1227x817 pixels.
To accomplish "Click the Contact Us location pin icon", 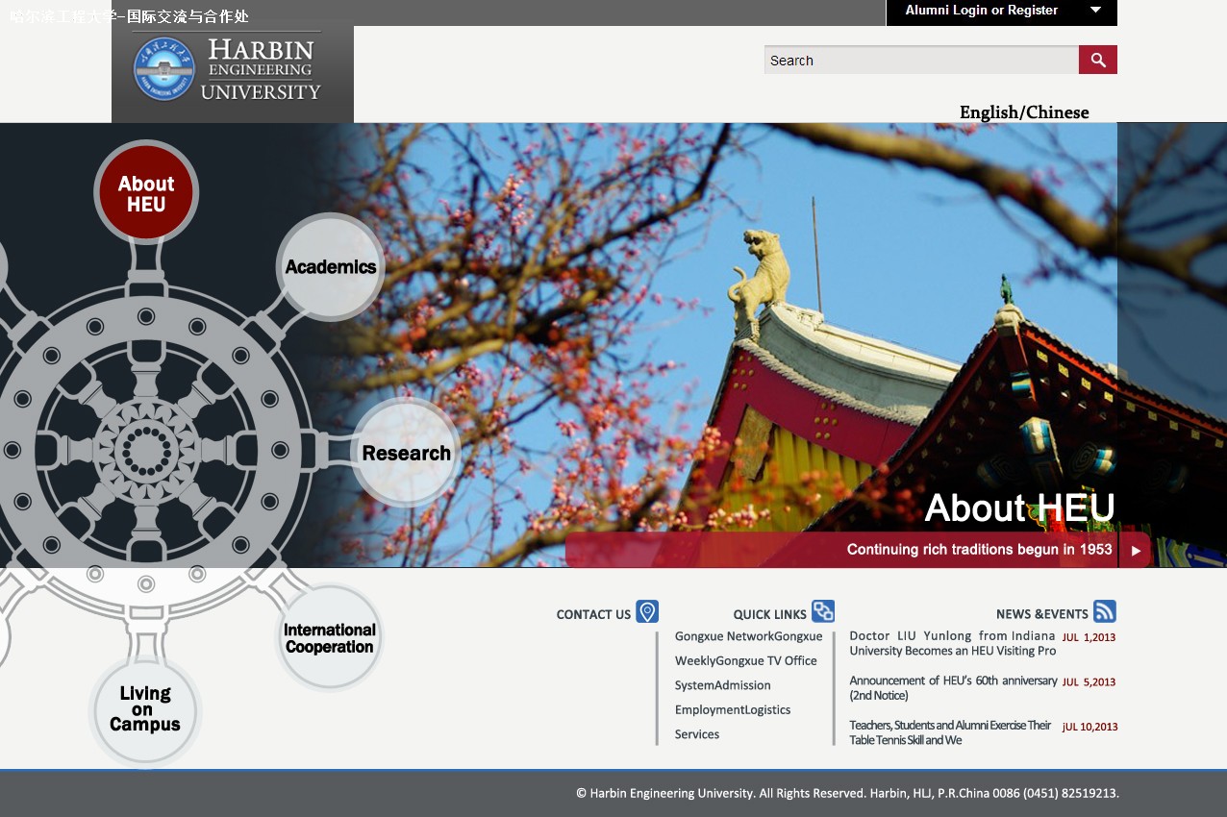I will point(647,612).
